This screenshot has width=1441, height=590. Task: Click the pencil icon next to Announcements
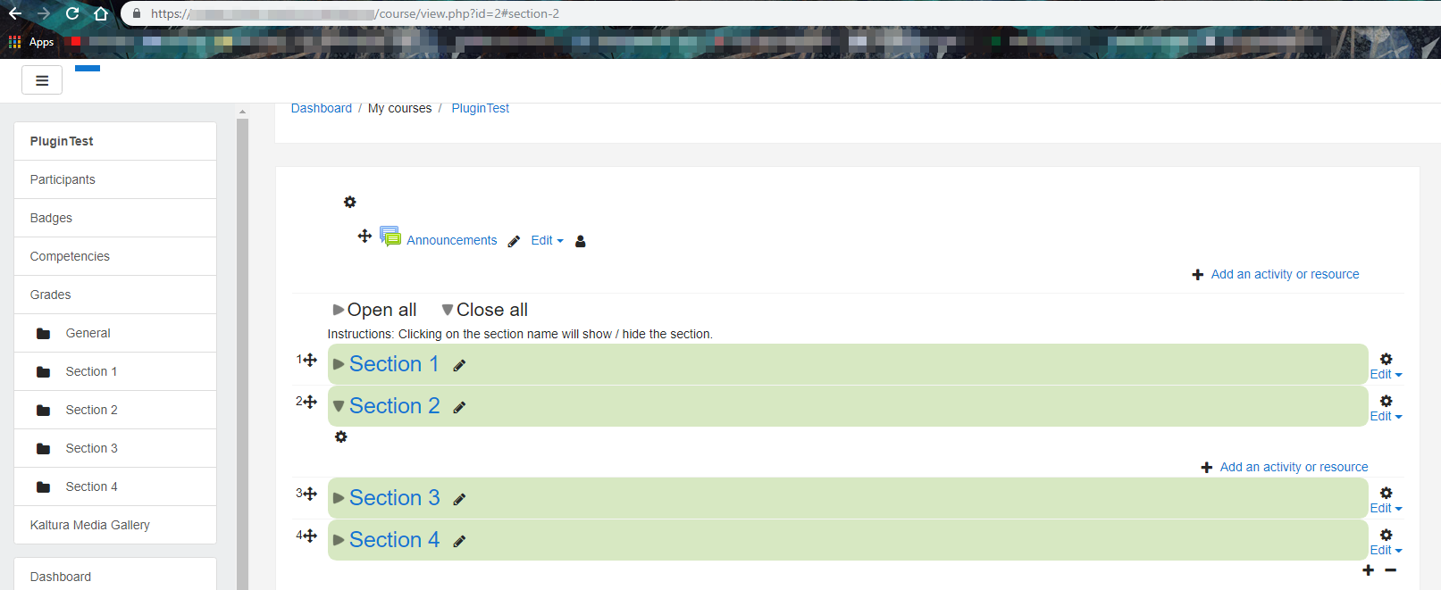514,241
